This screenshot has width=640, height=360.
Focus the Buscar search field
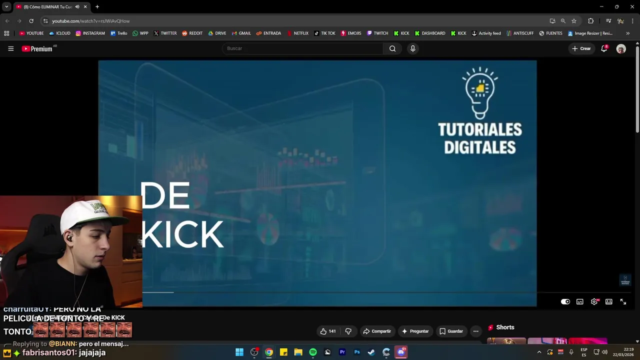pyautogui.click(x=302, y=48)
